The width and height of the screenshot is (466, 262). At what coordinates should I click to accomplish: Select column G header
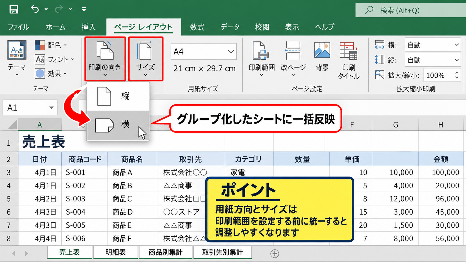[x=395, y=125]
